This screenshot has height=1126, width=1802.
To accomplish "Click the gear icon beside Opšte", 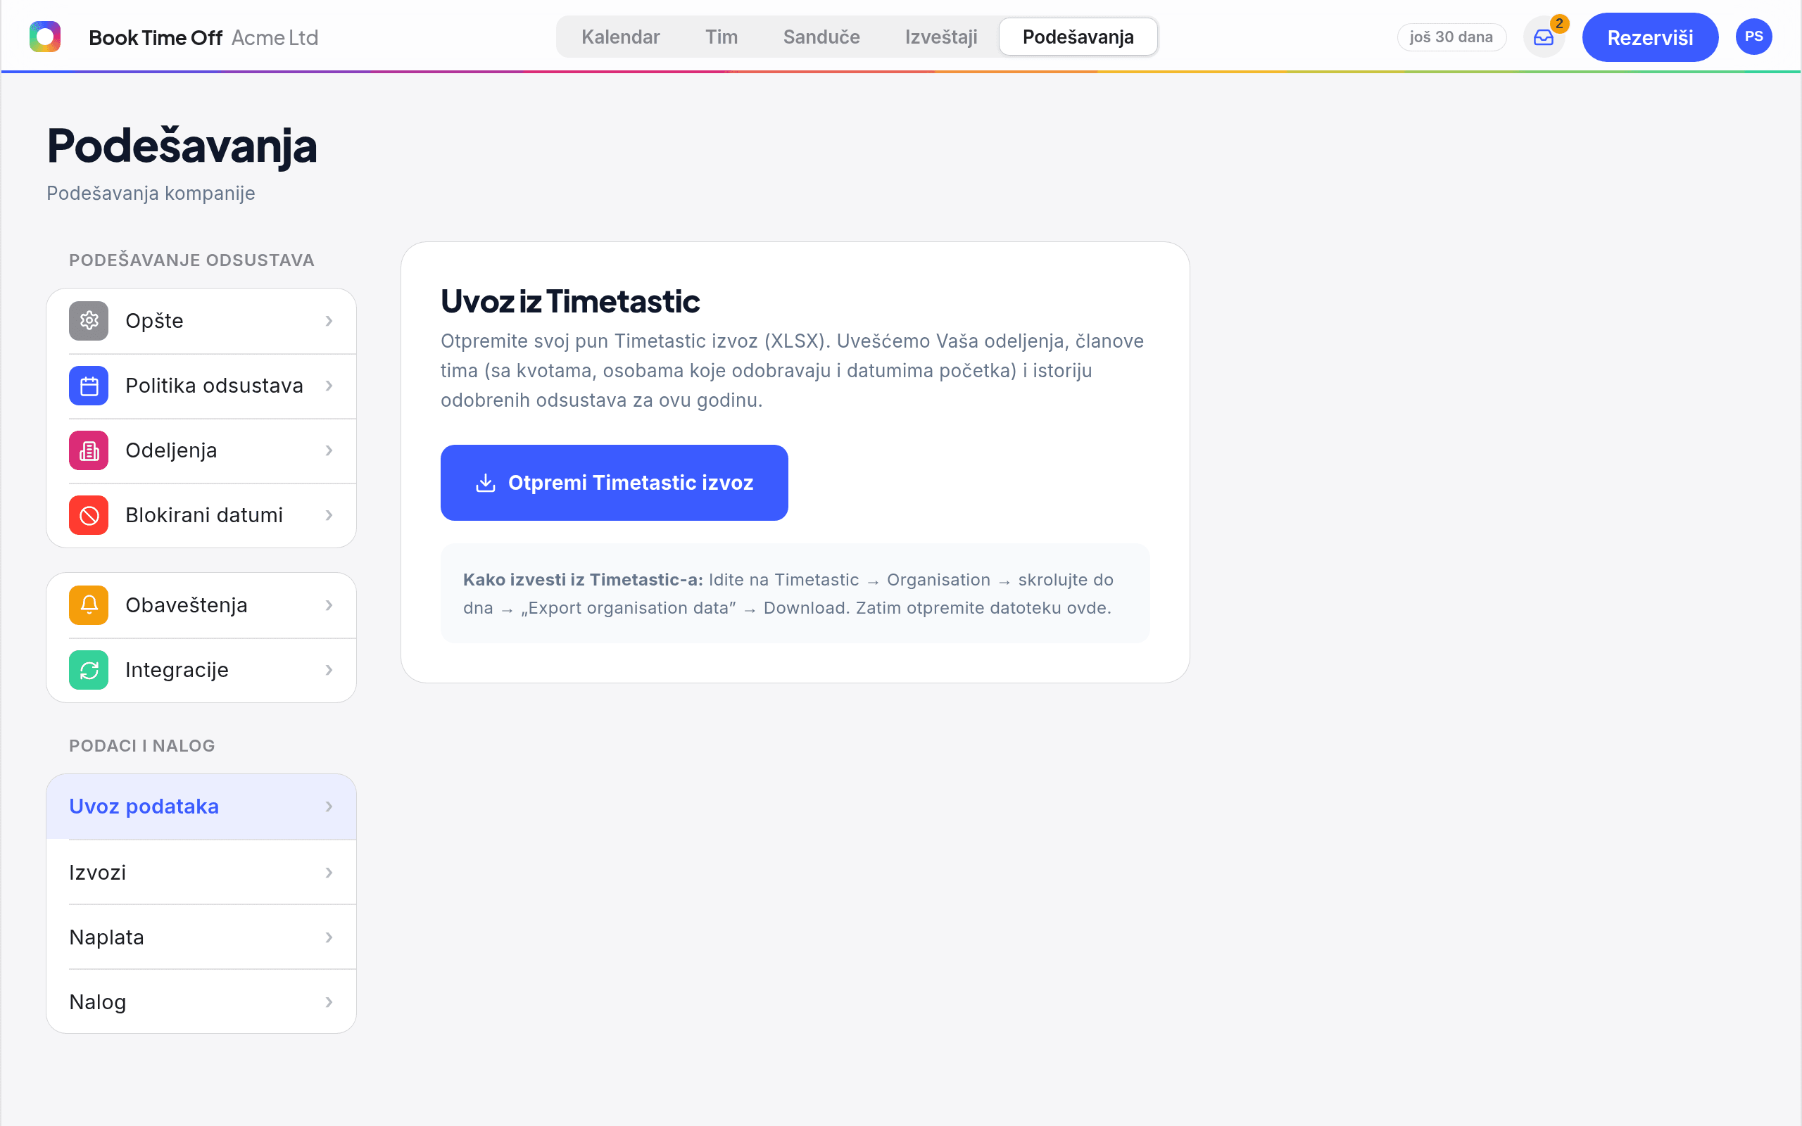I will click(x=89, y=321).
